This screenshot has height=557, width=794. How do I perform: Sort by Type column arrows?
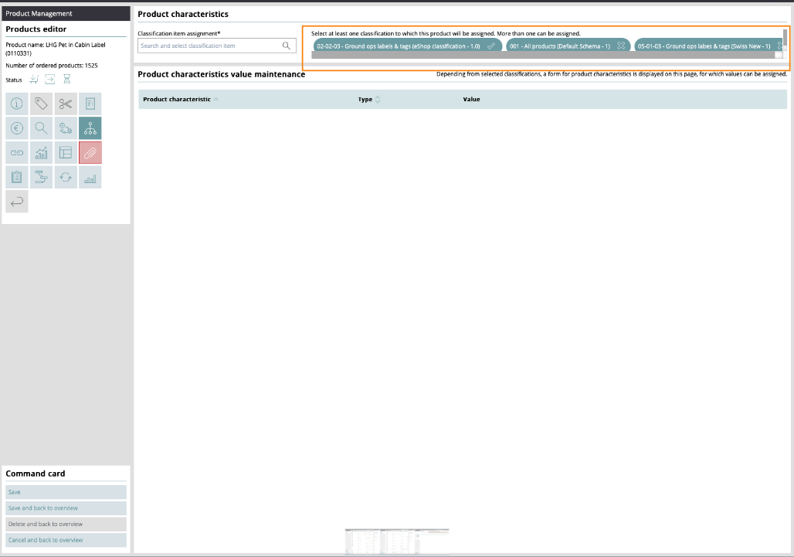(x=378, y=100)
